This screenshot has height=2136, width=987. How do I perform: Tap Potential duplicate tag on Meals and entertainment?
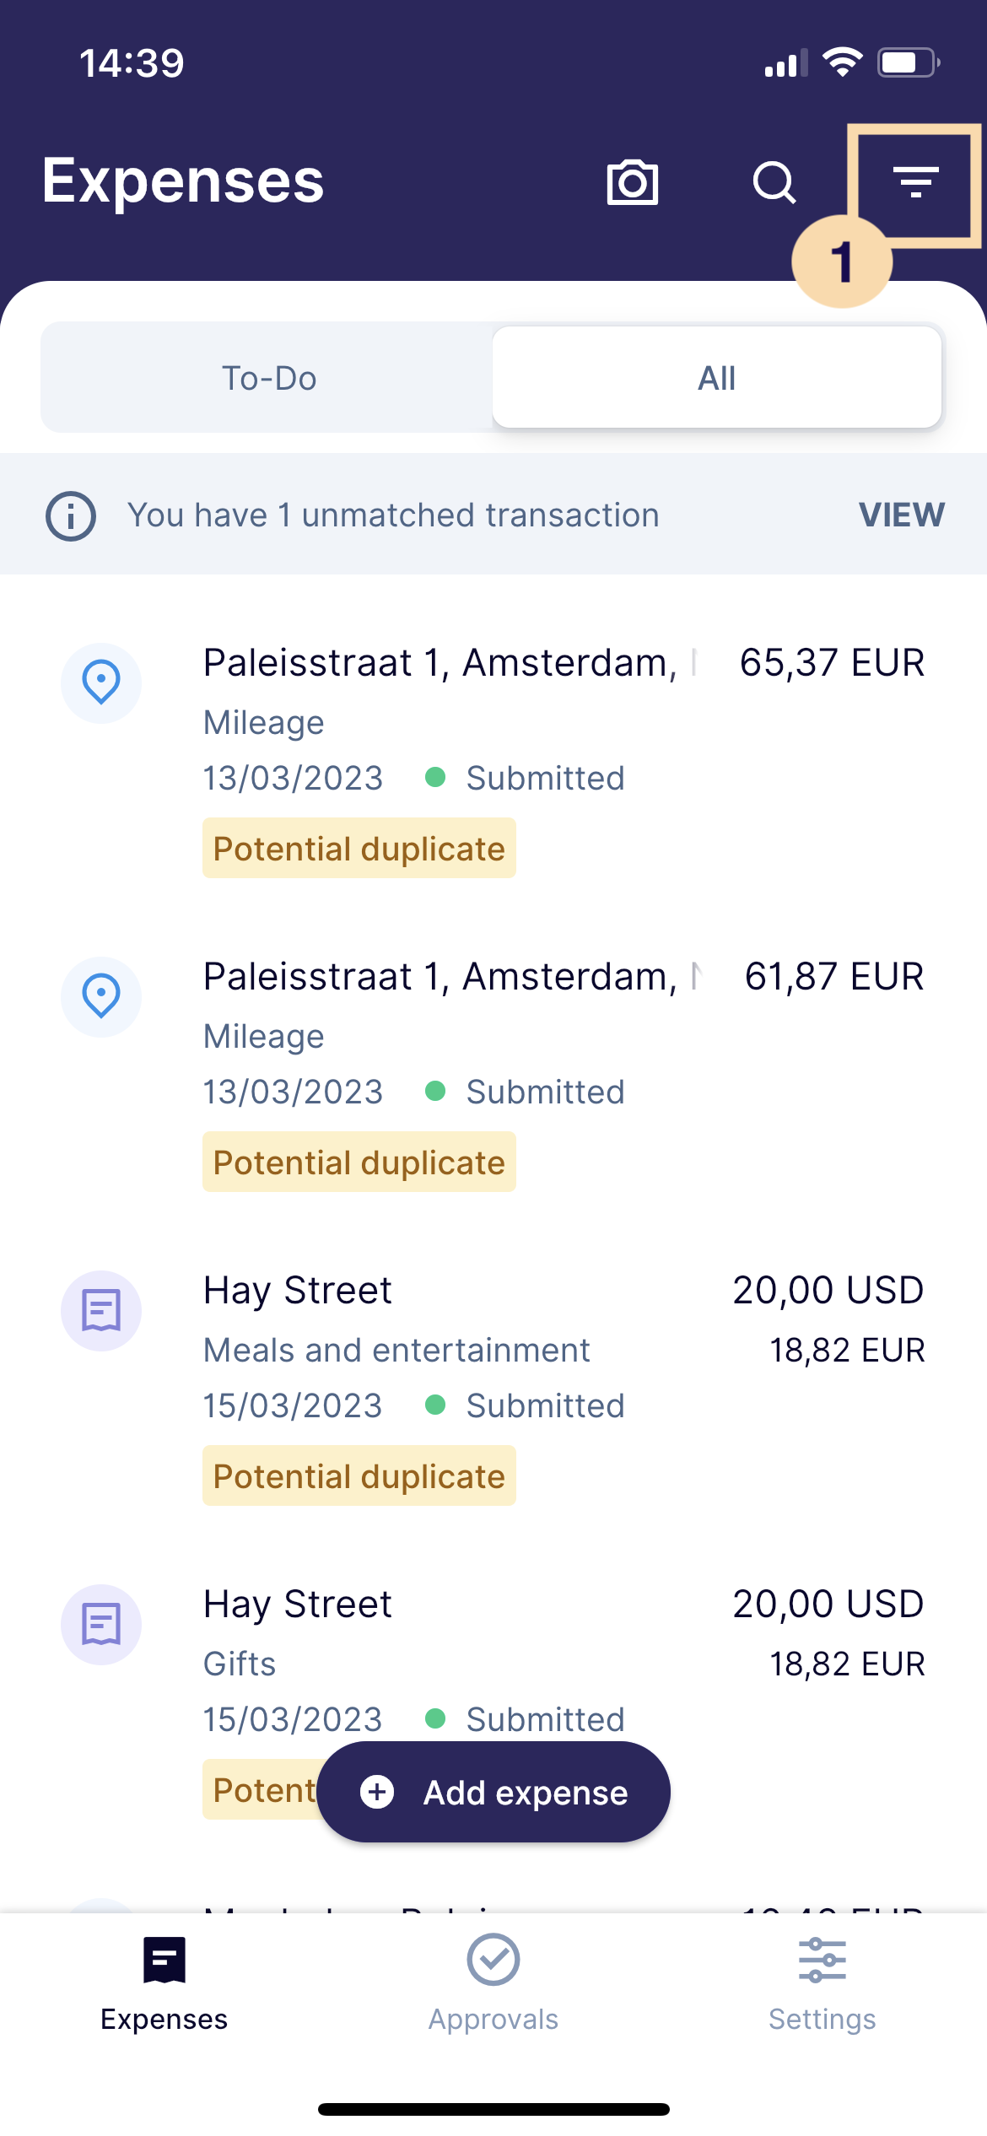[359, 1475]
